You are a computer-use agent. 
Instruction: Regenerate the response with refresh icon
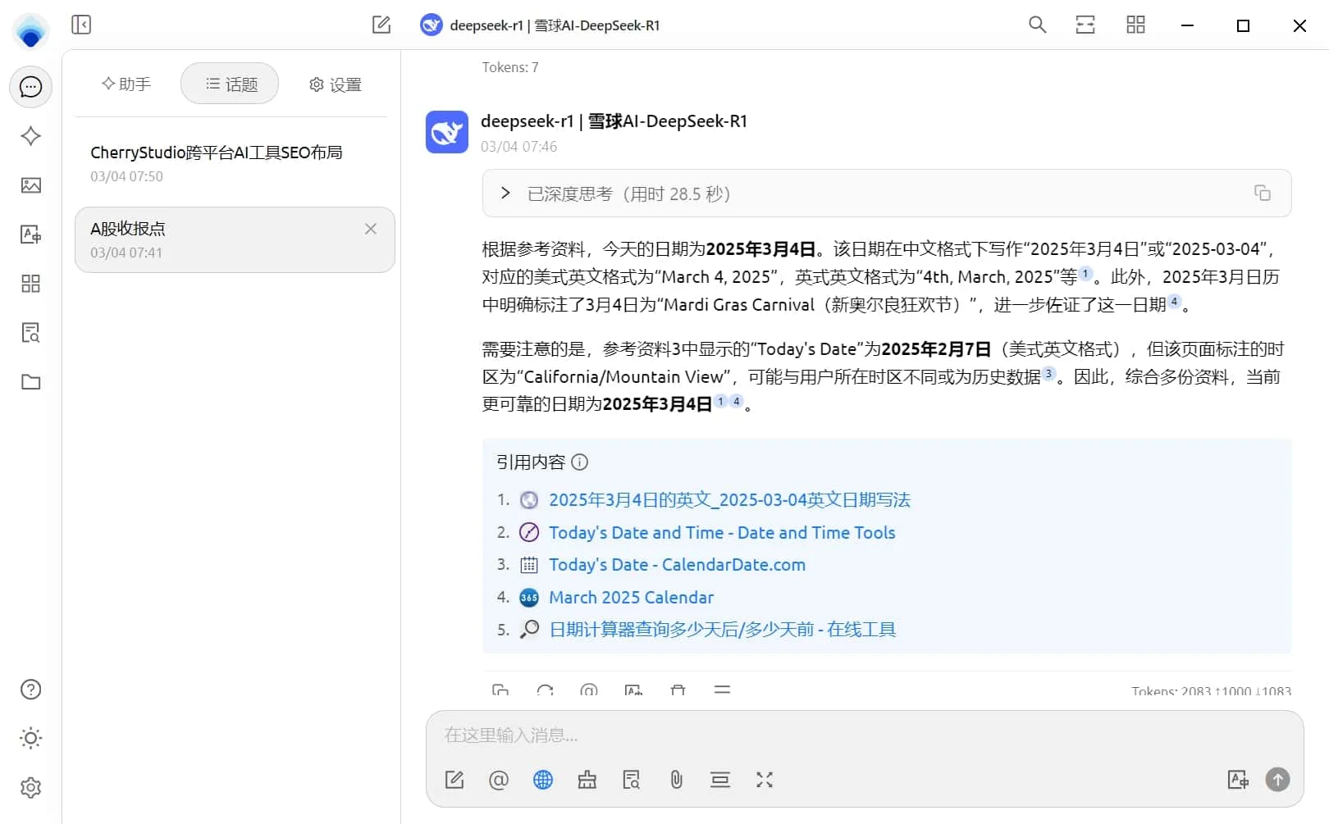[545, 690]
